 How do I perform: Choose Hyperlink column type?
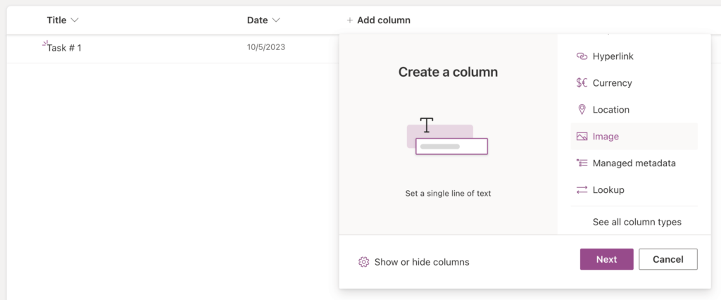click(x=634, y=56)
